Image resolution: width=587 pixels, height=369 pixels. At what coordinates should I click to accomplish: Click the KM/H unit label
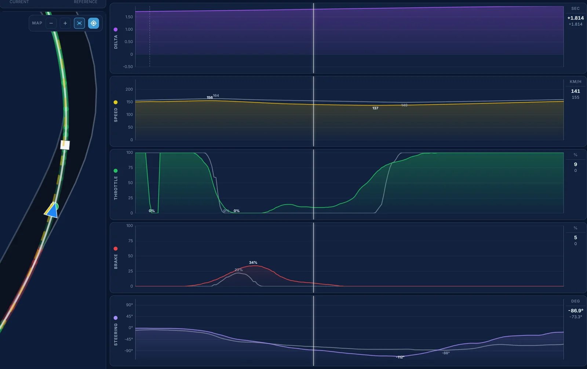pyautogui.click(x=575, y=82)
